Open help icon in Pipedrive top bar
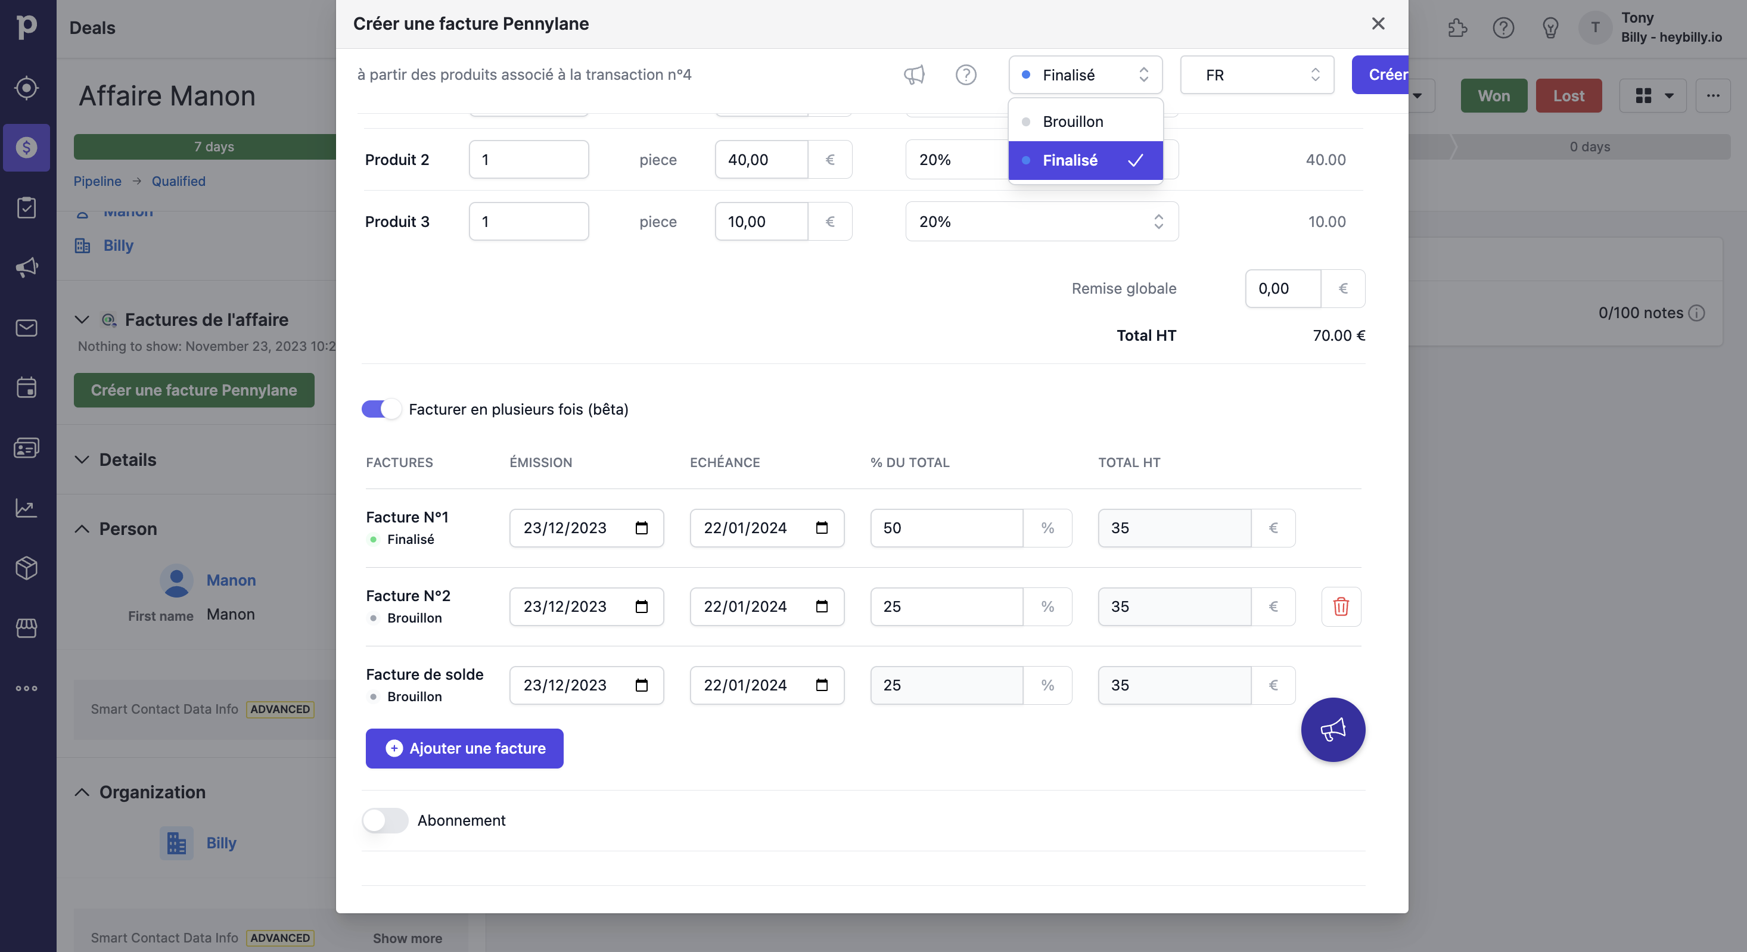Screen dimensions: 1747x952 1503,28
